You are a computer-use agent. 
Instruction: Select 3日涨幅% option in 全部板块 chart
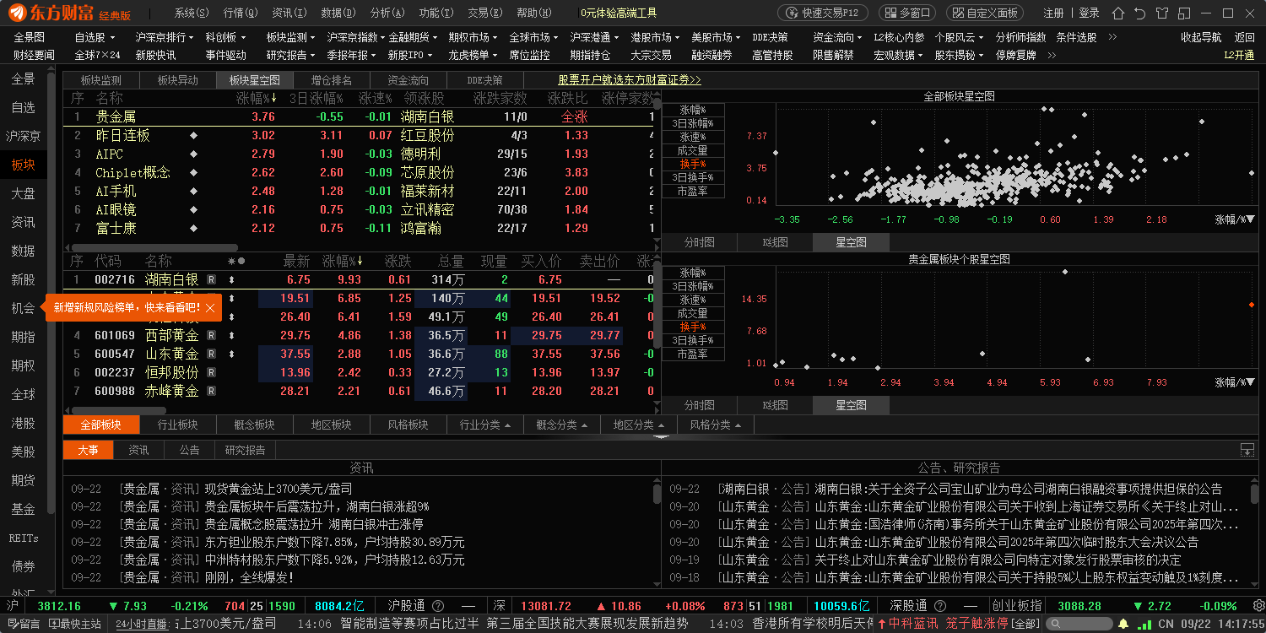point(692,123)
